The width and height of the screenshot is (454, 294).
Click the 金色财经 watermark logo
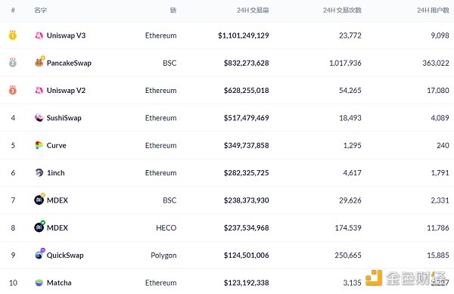406,278
